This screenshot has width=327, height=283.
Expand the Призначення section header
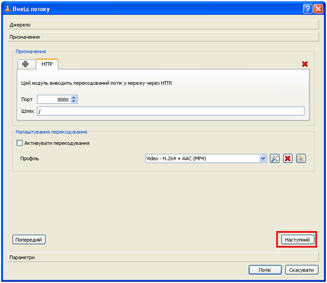[x=163, y=37]
